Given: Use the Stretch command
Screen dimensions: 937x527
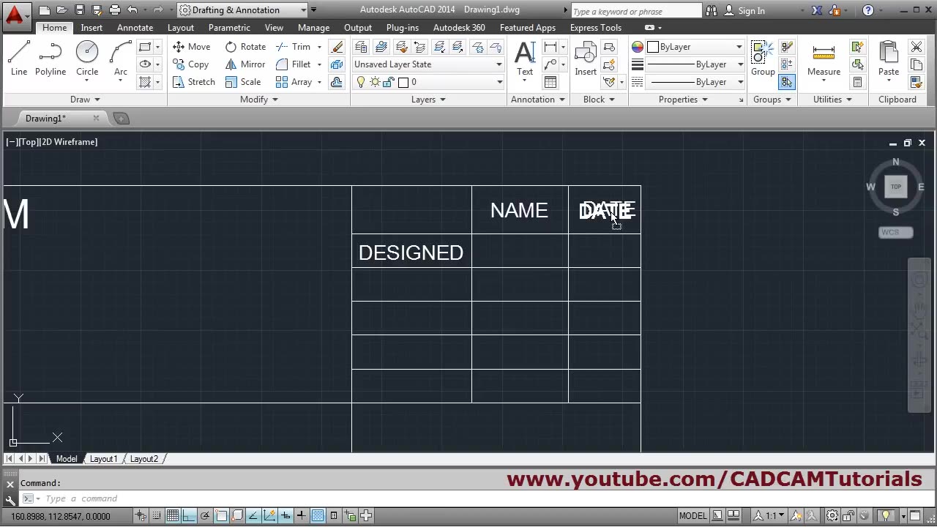Looking at the screenshot, I should pyautogui.click(x=193, y=82).
